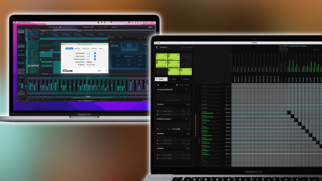The image size is (322, 181).
Task: Open Omnibus B settings gear
Action: (x=188, y=134)
